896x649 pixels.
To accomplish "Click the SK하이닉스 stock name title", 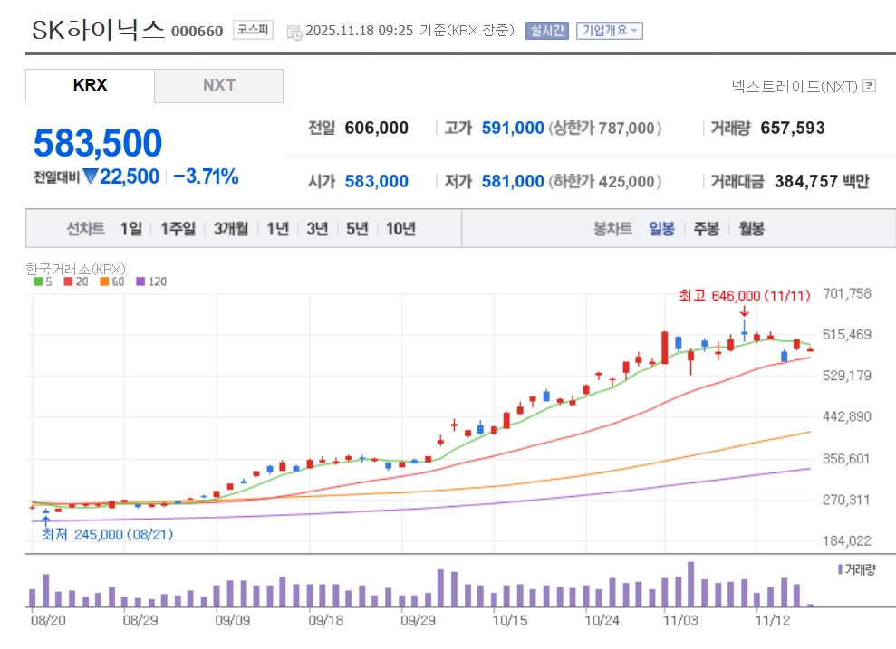I will tap(98, 31).
